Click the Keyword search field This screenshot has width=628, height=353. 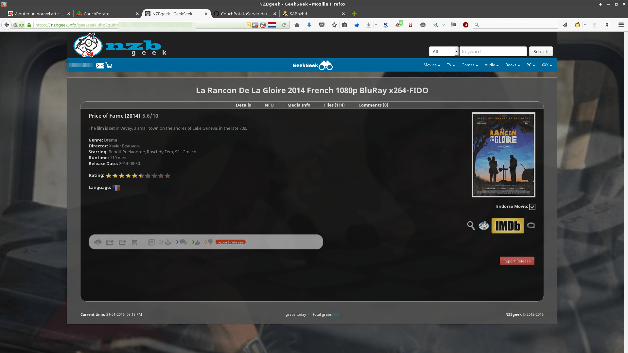click(x=493, y=52)
